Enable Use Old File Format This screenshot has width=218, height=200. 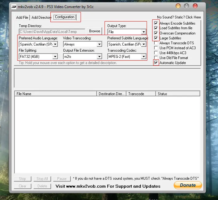point(156,58)
